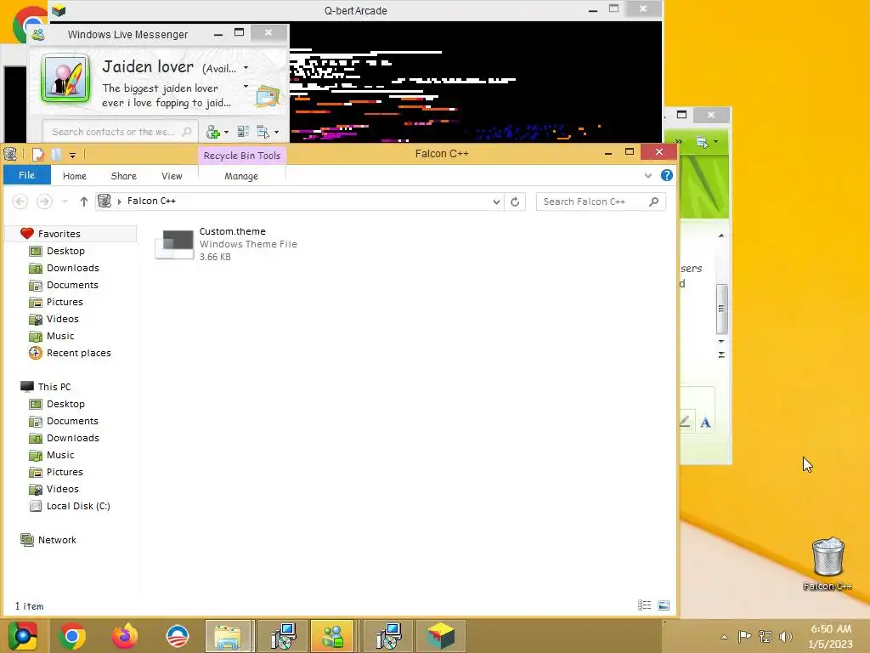Screen dimensions: 870x653
Task: Click Messenger show menu icon
Action: click(263, 132)
